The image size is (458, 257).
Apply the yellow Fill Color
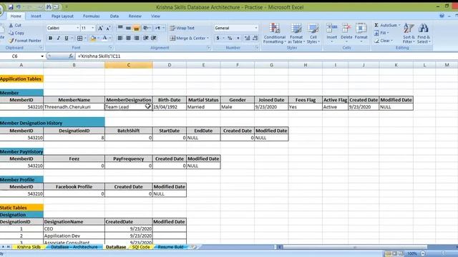(x=93, y=38)
